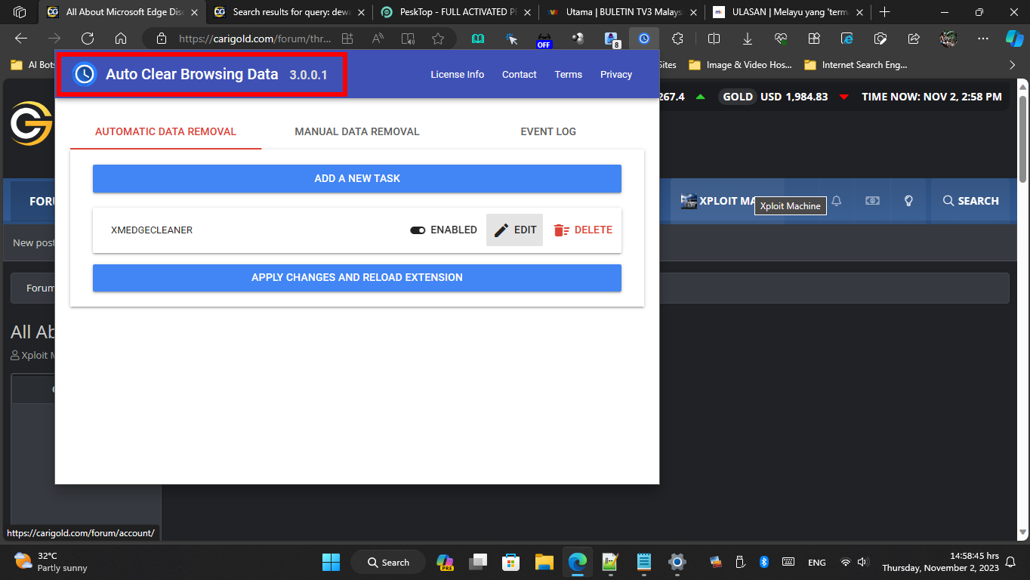This screenshot has height=580, width=1030.
Task: Open Microsoft Store from the taskbar
Action: [511, 562]
